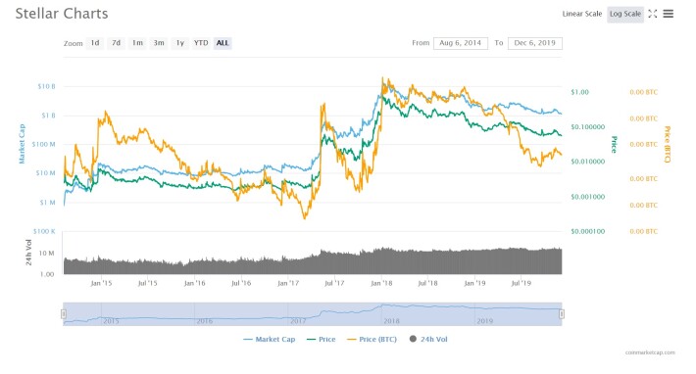This screenshot has height=374, width=696.
Task: Select 1y zoom range
Action: click(179, 43)
